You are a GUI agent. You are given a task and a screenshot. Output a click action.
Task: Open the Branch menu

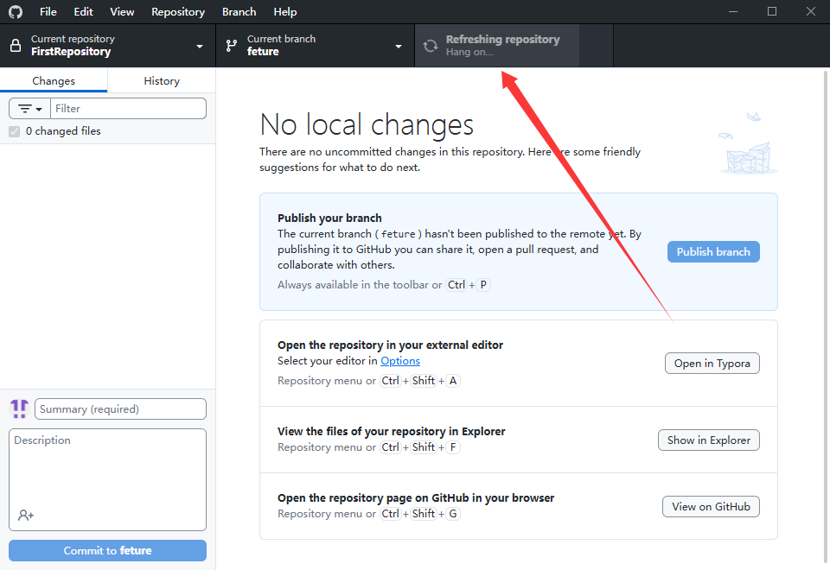pos(239,12)
